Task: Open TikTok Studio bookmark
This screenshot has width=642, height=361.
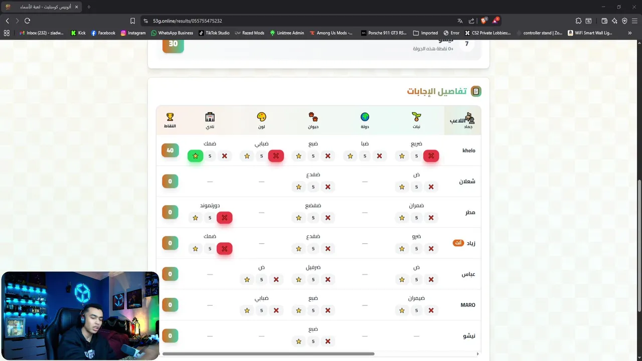Action: click(x=214, y=33)
